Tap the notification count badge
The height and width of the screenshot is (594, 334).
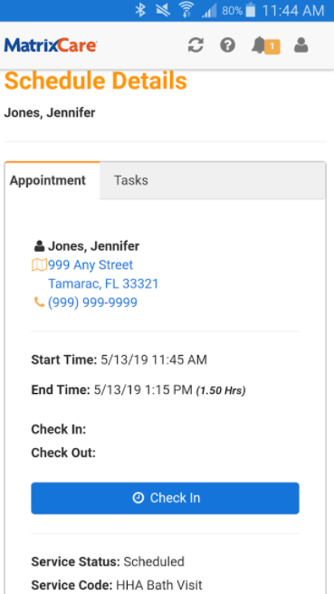pos(272,47)
